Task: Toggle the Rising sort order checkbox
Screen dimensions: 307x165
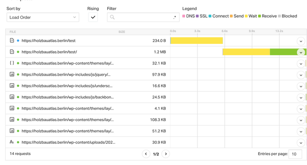Action: [x=93, y=17]
